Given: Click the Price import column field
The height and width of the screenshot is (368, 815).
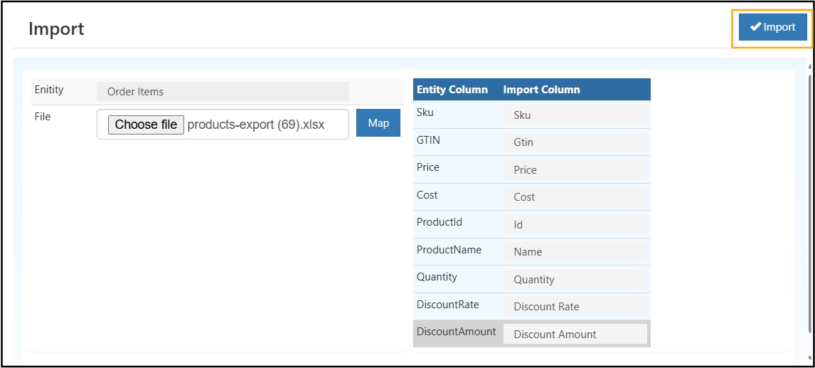Looking at the screenshot, I should tap(575, 169).
